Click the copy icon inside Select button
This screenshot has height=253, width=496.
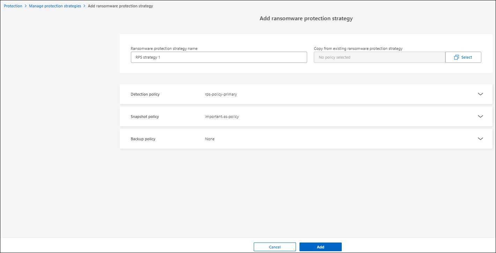[456, 57]
